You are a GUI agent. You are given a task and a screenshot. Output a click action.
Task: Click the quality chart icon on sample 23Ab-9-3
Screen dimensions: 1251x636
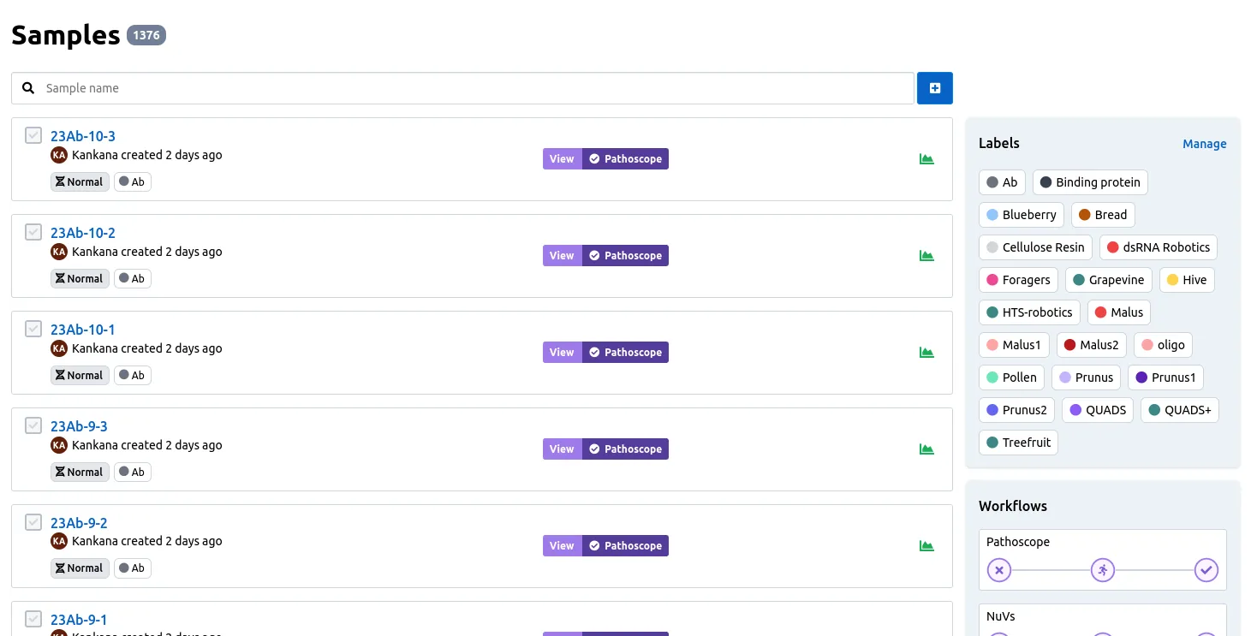[926, 449]
